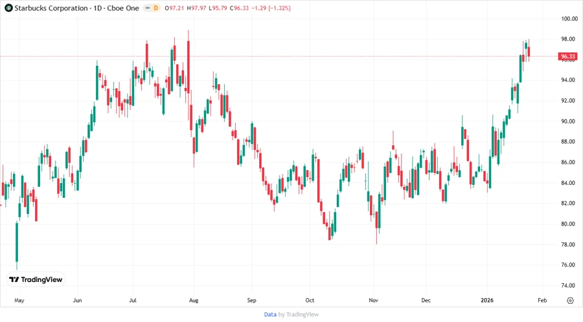
Task: Click the Aug time axis label
Action: click(x=194, y=300)
